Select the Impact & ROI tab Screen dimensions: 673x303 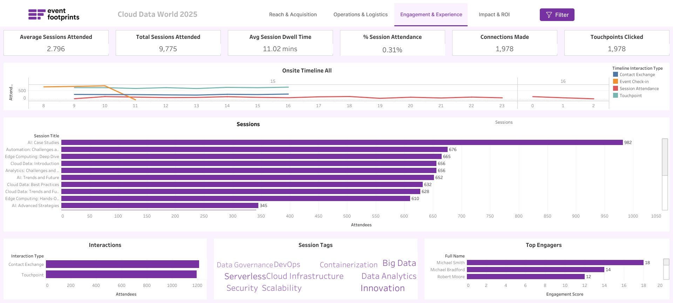pyautogui.click(x=494, y=14)
